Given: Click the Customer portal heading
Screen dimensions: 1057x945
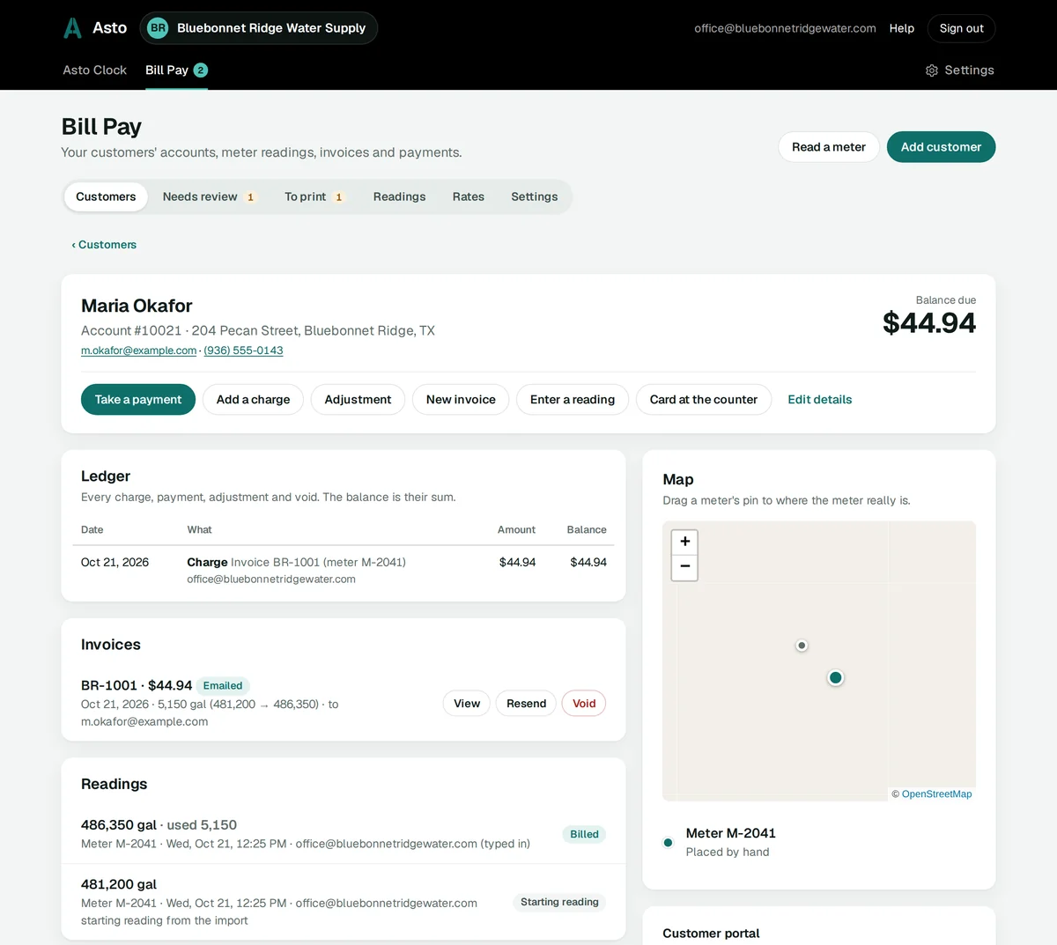Looking at the screenshot, I should pos(711,934).
